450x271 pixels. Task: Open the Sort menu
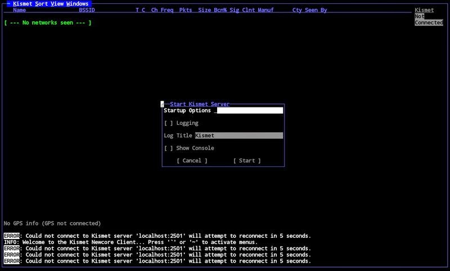tap(41, 4)
